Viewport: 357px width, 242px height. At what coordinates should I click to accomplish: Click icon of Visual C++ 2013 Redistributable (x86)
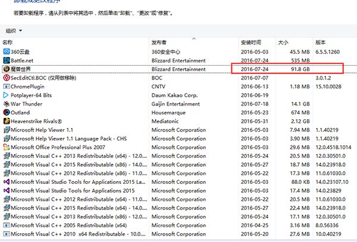coord(7,216)
